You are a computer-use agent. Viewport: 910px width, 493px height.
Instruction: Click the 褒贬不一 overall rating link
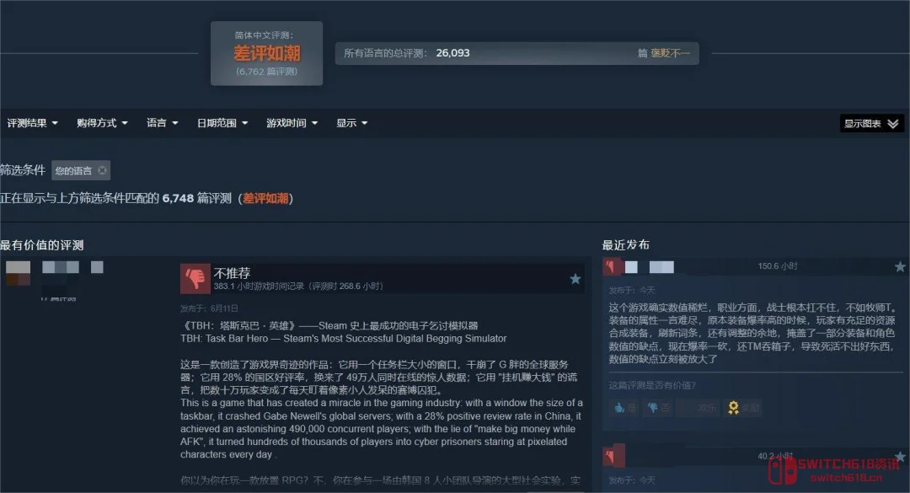671,53
